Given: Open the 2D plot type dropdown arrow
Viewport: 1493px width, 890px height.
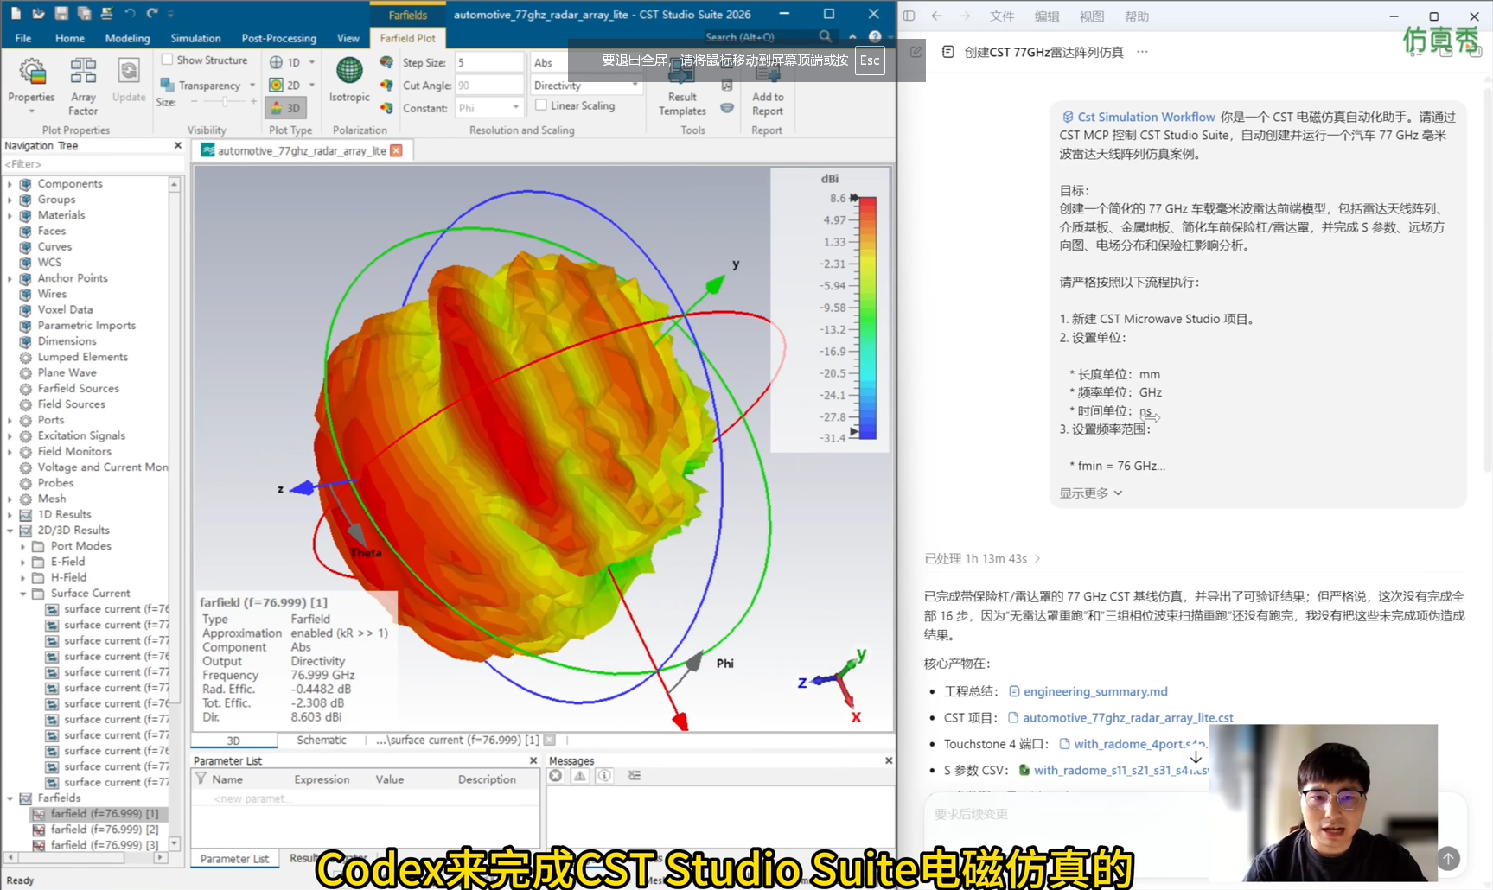Looking at the screenshot, I should [312, 85].
